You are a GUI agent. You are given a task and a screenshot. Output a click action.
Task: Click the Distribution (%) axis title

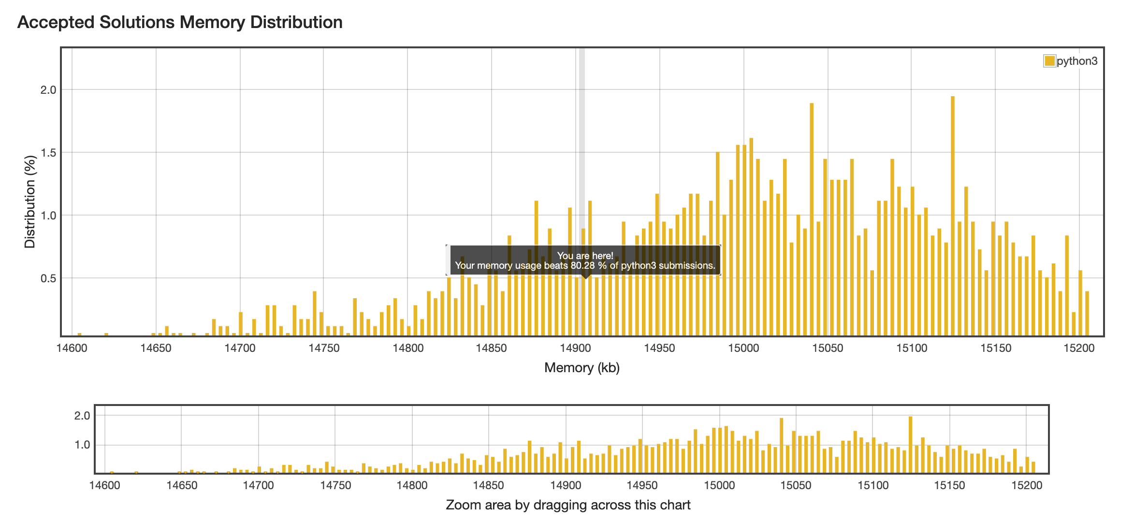pos(30,202)
